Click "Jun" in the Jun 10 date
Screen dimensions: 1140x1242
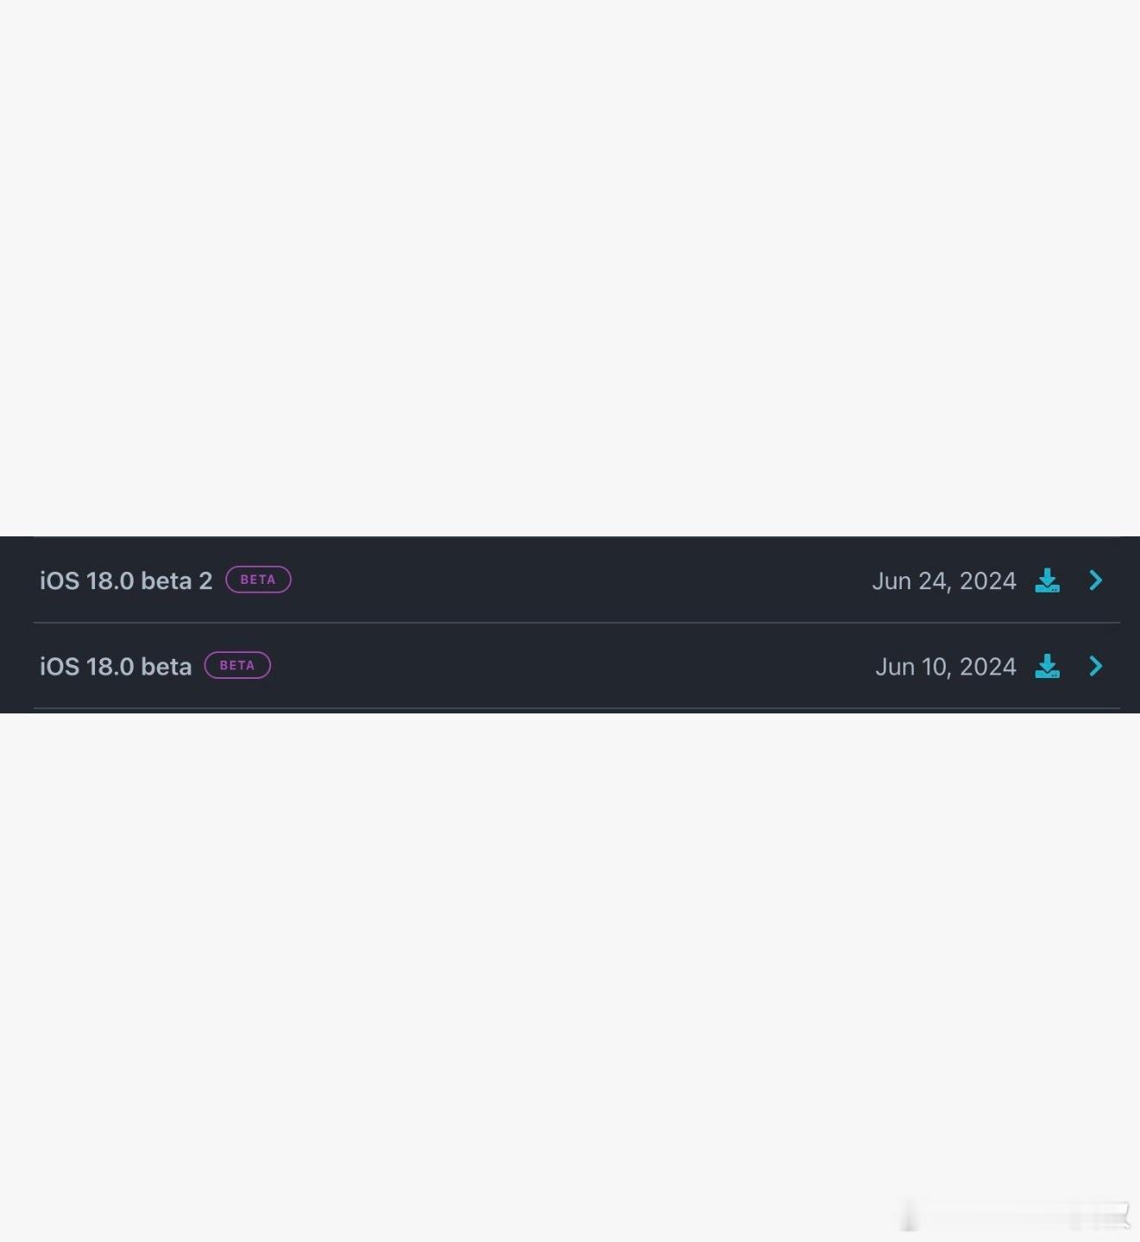pyautogui.click(x=895, y=666)
